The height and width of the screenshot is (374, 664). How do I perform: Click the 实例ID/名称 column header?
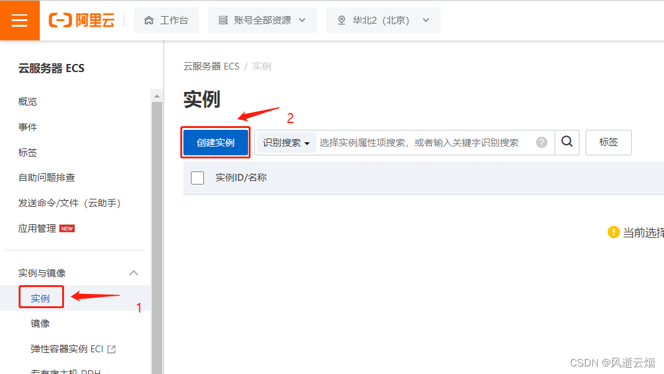pos(241,178)
